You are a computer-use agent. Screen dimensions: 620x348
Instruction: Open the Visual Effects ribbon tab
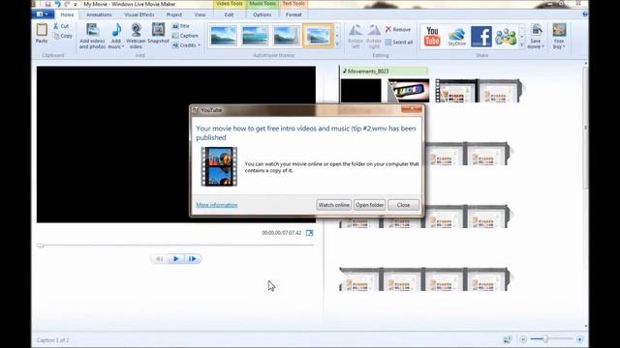[139, 14]
